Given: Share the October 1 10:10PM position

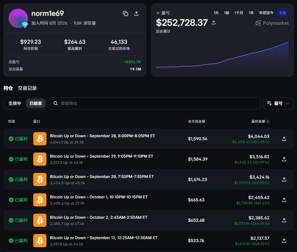Looking at the screenshot, I should pos(284,200).
